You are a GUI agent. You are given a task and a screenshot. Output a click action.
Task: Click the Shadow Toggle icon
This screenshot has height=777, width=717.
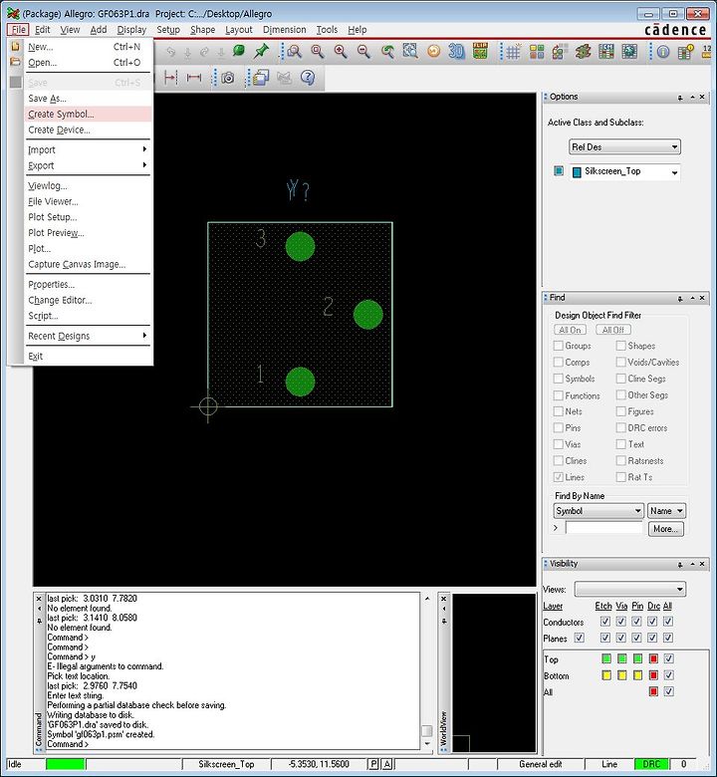pos(560,52)
